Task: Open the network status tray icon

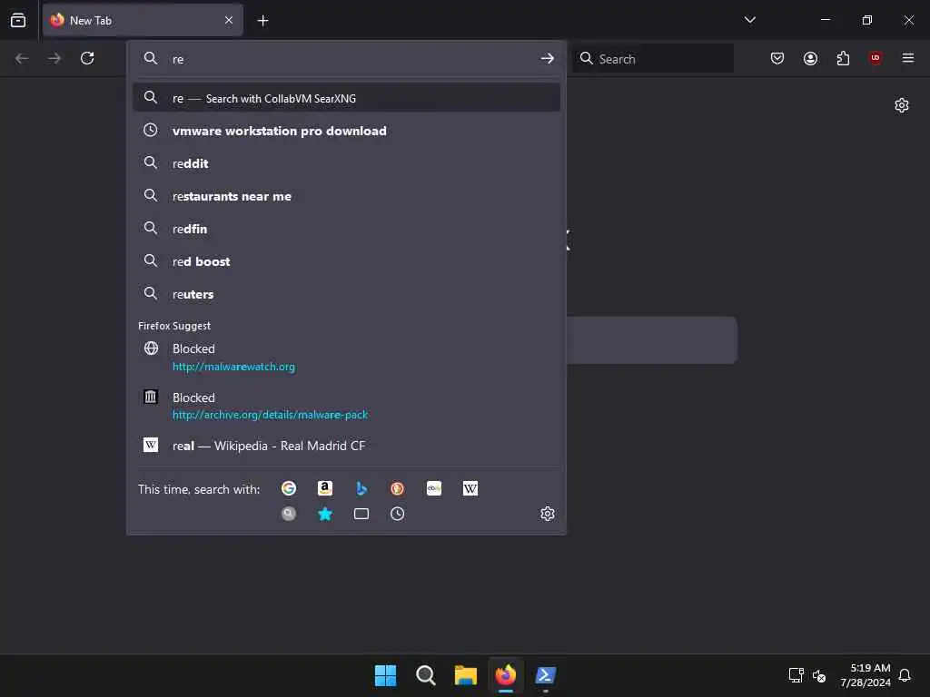Action: (x=796, y=675)
